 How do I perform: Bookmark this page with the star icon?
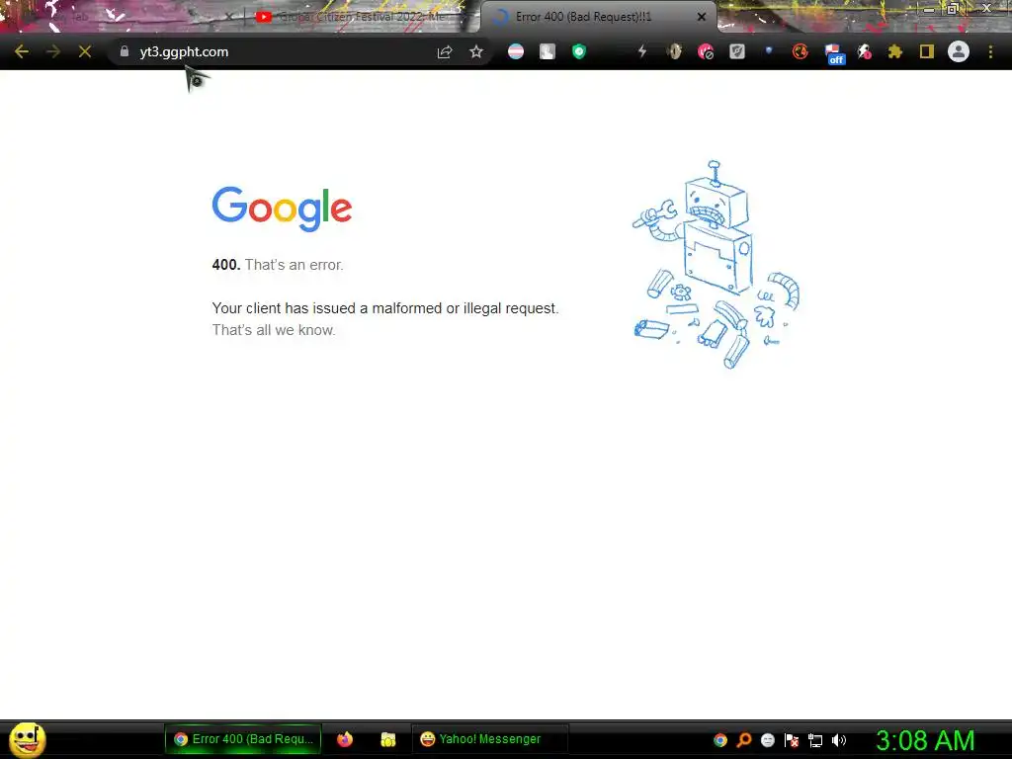click(x=476, y=51)
